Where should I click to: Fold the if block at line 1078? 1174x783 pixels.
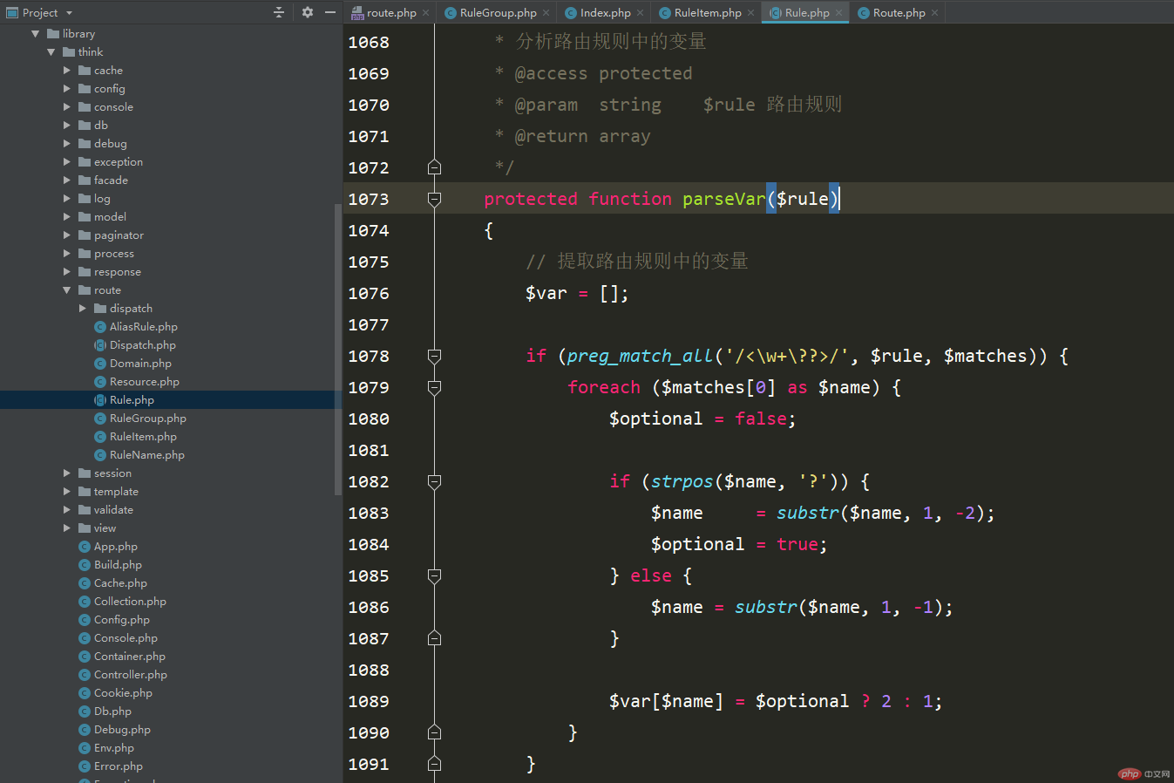tap(434, 356)
